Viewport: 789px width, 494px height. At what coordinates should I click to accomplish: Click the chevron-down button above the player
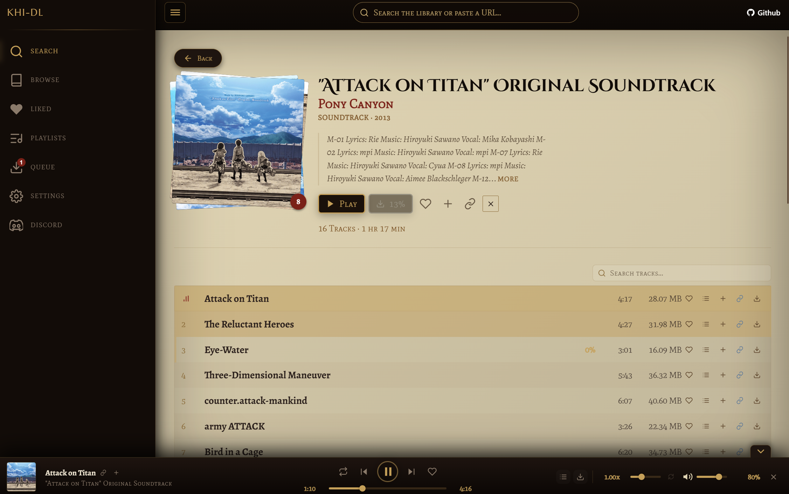pos(760,452)
